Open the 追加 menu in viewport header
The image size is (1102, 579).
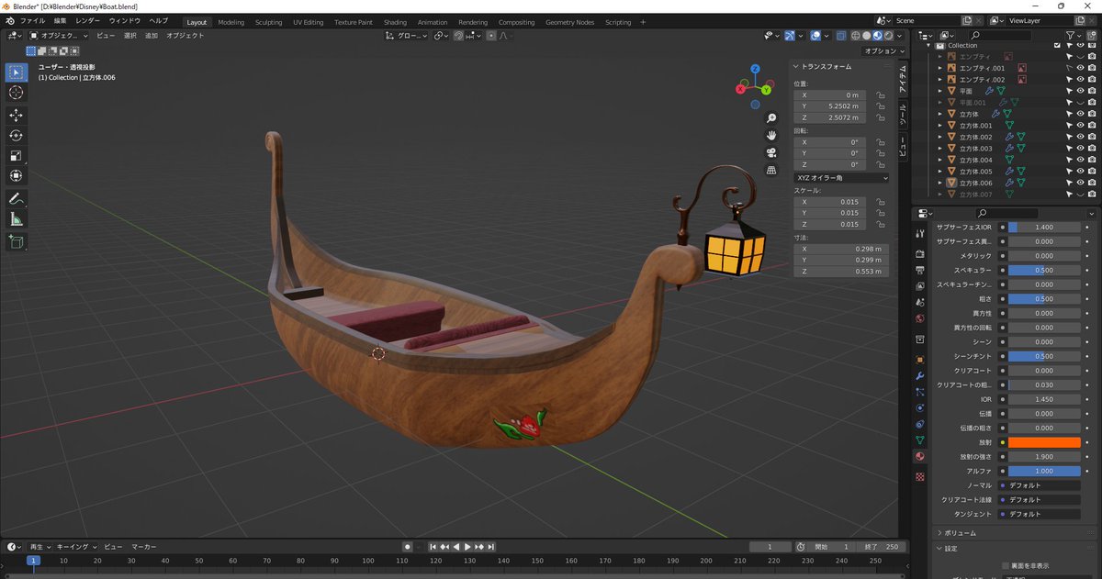tap(152, 36)
